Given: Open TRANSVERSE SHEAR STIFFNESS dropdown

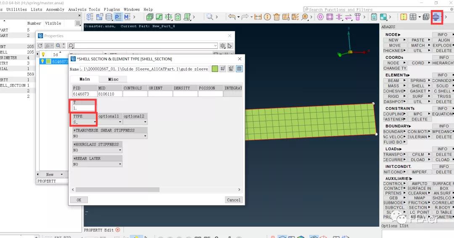Looking at the screenshot, I should (110, 136).
